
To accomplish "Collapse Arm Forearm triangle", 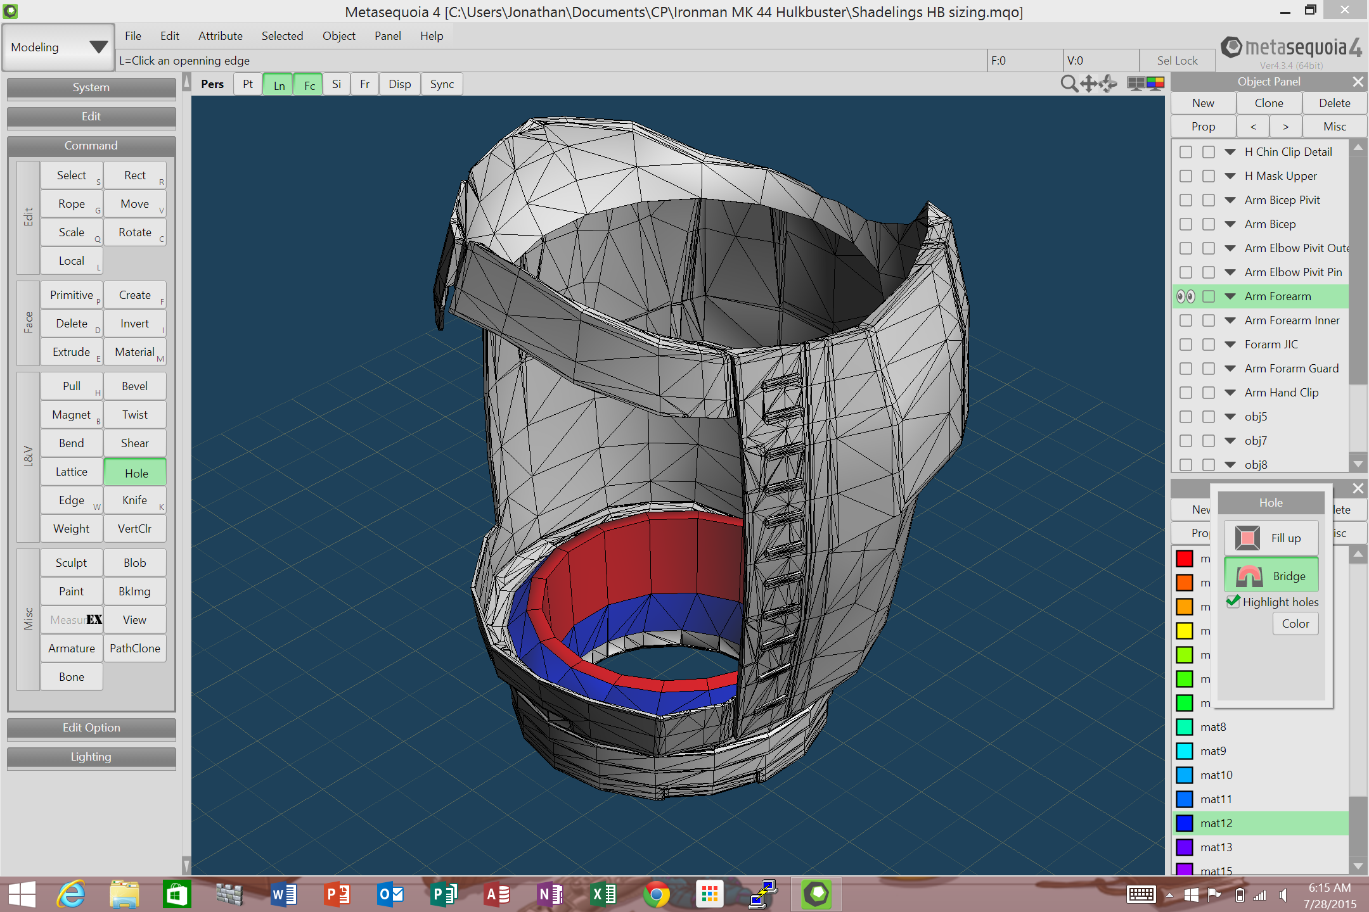I will [x=1230, y=296].
